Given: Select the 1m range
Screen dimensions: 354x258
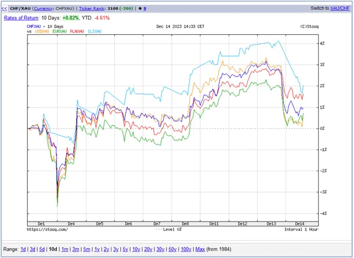Looking at the screenshot, I should point(65,249).
